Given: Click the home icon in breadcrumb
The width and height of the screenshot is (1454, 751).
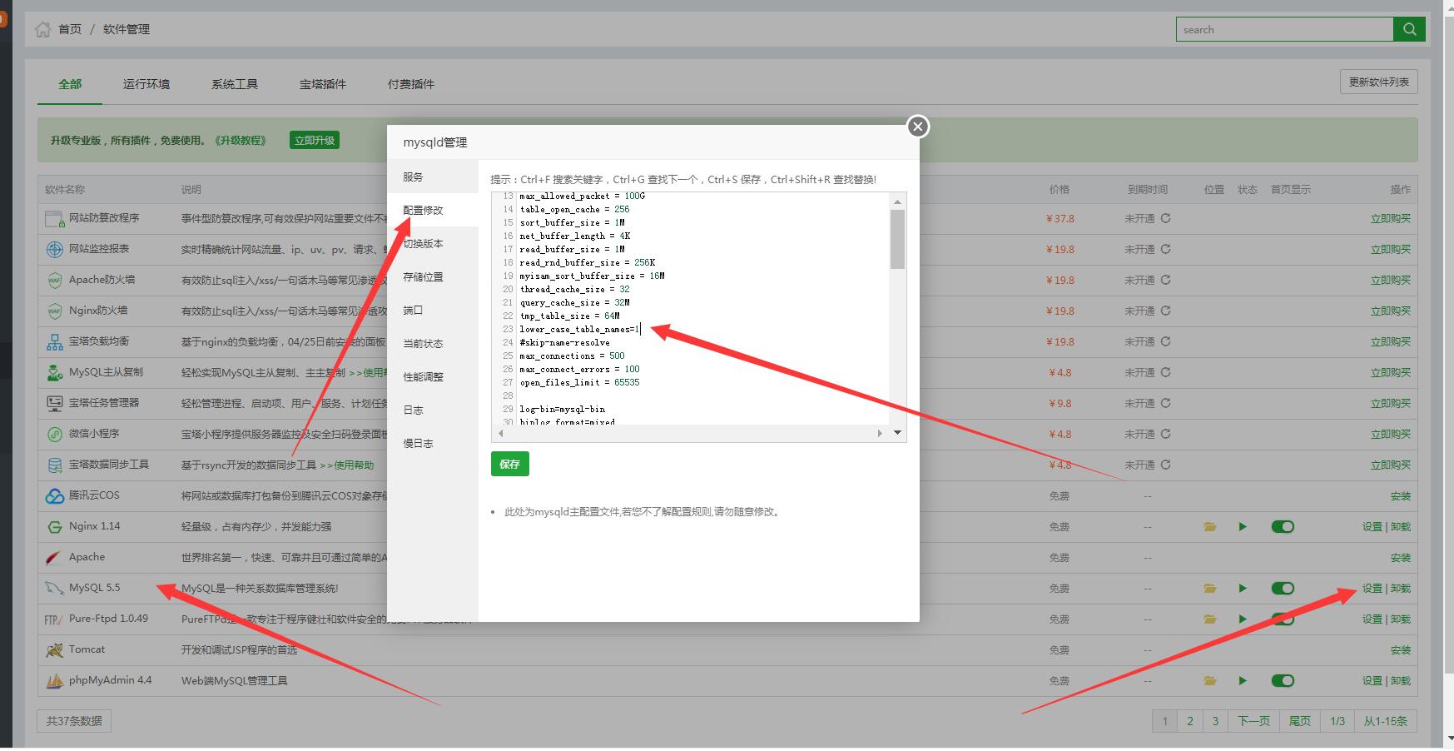Looking at the screenshot, I should tap(42, 30).
